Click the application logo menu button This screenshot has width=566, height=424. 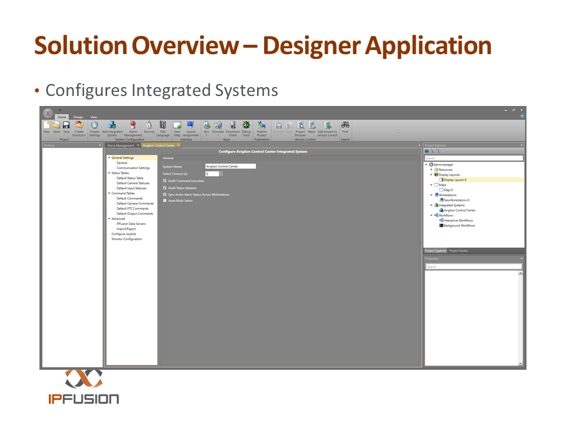(x=48, y=113)
